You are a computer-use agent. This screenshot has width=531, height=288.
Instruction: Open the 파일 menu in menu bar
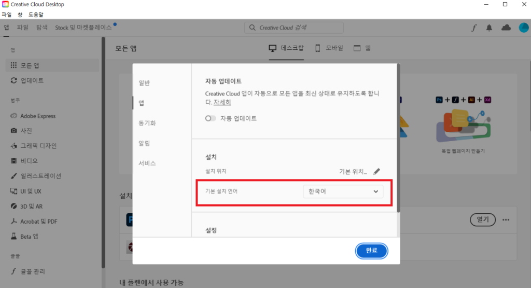[6, 15]
